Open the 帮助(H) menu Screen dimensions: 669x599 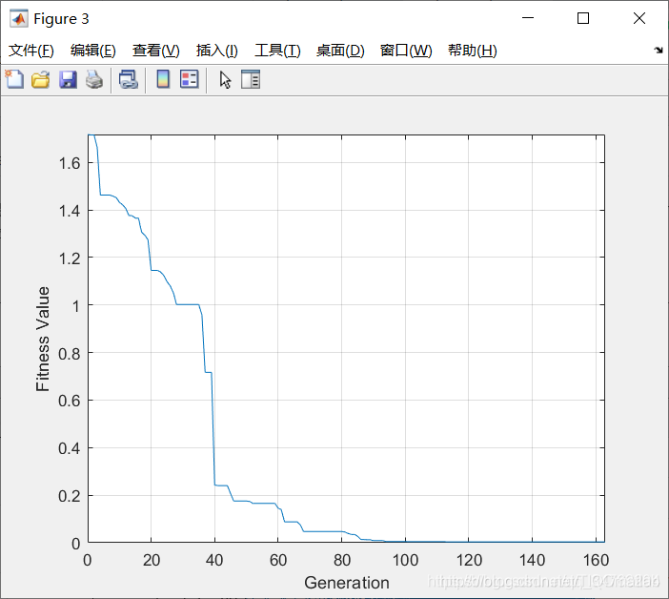tap(473, 51)
